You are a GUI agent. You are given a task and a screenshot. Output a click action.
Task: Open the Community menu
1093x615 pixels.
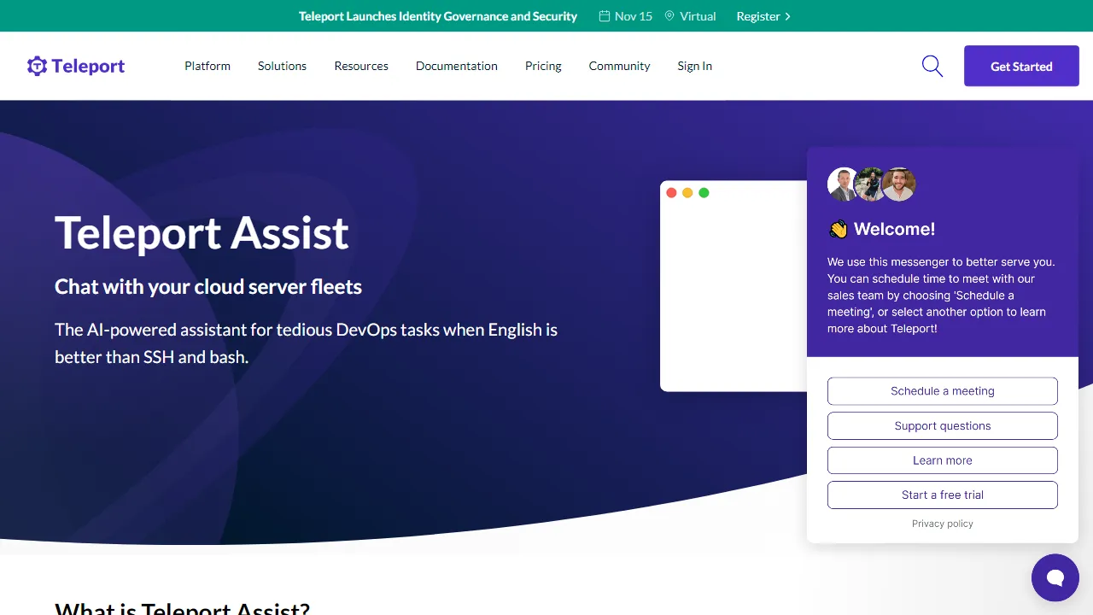(x=619, y=66)
